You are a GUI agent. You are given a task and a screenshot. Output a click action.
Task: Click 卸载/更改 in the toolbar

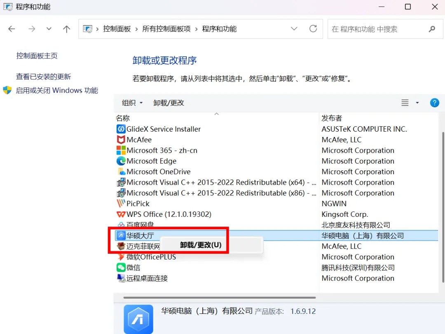[x=169, y=102]
